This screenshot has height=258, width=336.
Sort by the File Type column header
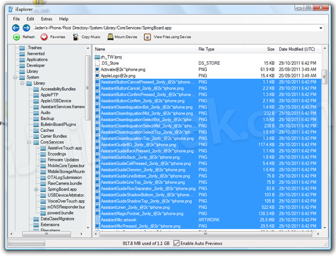220,49
